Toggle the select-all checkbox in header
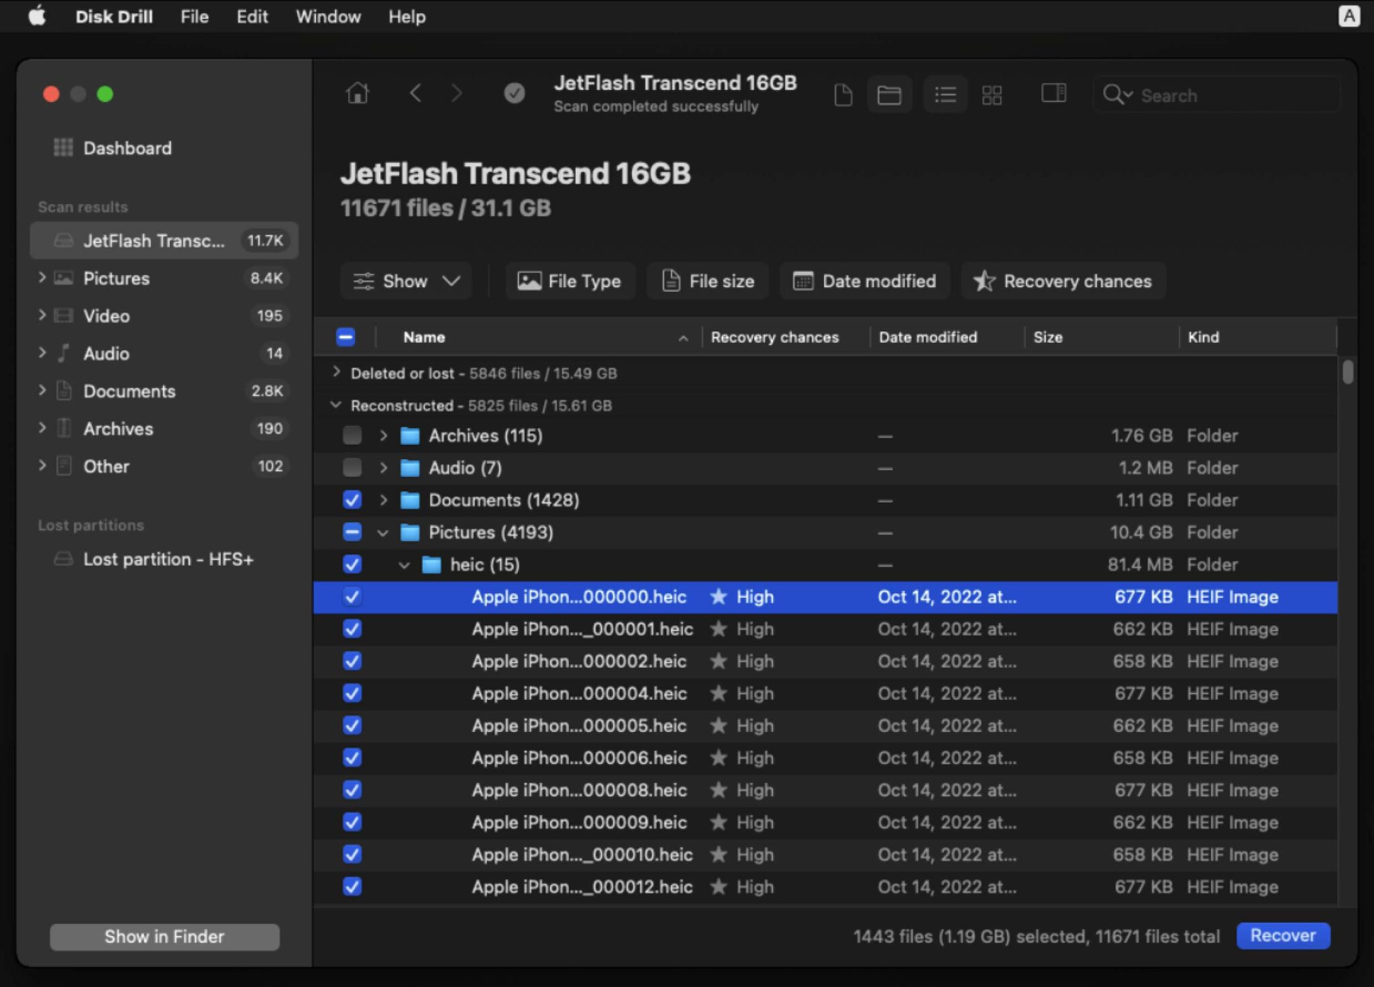Viewport: 1374px width, 987px height. tap(346, 337)
